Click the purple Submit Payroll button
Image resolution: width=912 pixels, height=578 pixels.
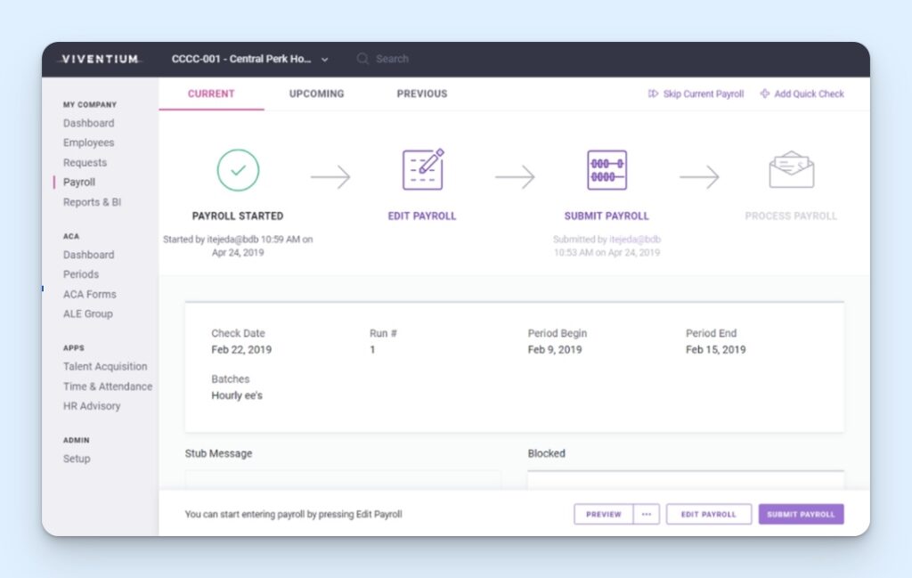click(801, 514)
